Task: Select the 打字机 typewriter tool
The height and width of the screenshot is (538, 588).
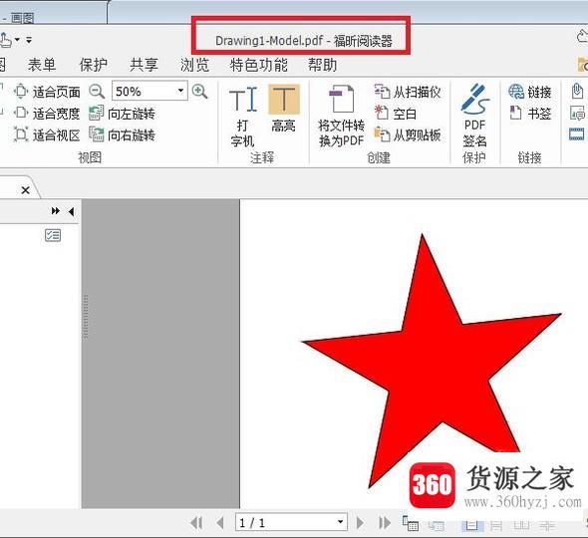Action: click(242, 117)
